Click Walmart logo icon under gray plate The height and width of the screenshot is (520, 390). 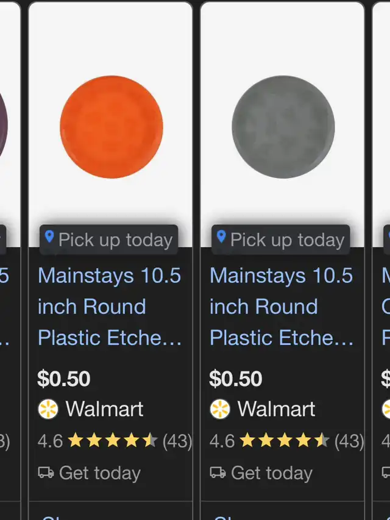coord(220,409)
